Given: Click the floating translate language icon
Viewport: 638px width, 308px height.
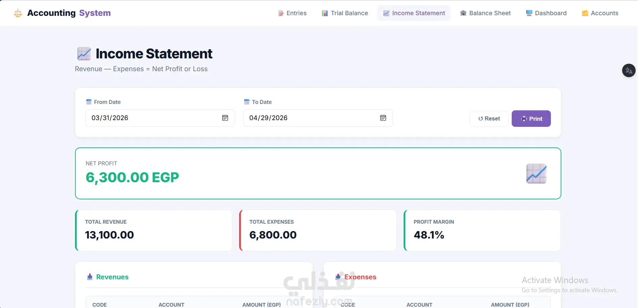Looking at the screenshot, I should pyautogui.click(x=629, y=71).
